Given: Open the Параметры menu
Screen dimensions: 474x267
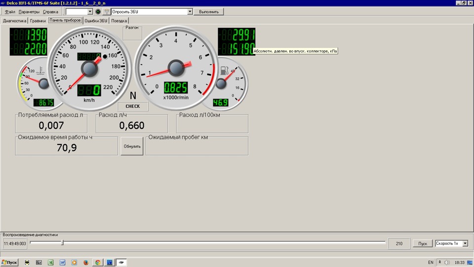Looking at the screenshot, I should pyautogui.click(x=29, y=12).
